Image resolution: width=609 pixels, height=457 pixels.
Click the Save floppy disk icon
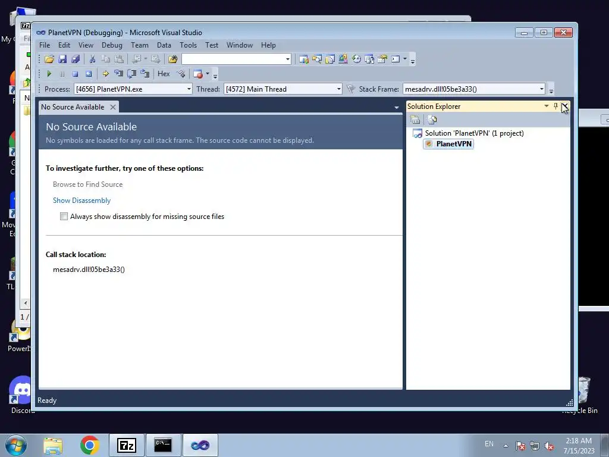tap(62, 59)
